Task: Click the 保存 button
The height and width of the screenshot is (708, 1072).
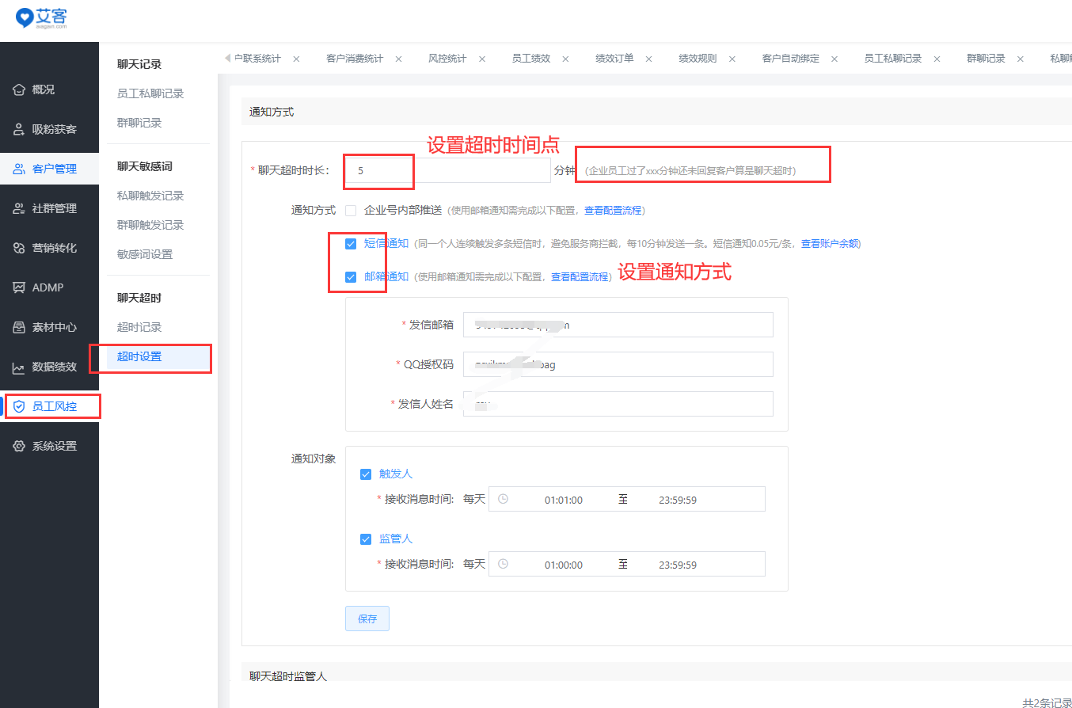Action: (x=367, y=619)
